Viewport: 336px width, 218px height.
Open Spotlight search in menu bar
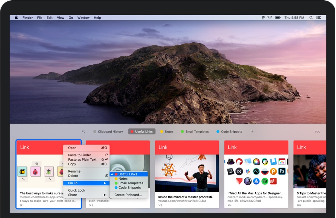(311, 18)
